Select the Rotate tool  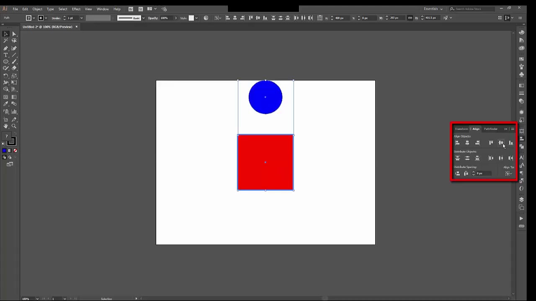point(6,76)
